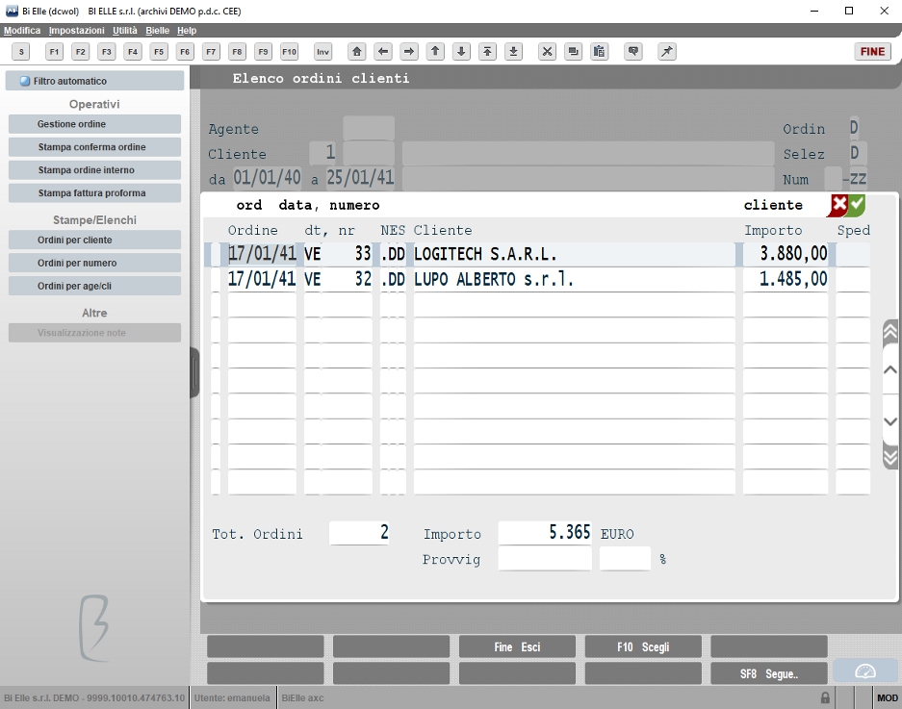The image size is (902, 709).
Task: Click Stampa fattura proforma button
Action: (95, 193)
